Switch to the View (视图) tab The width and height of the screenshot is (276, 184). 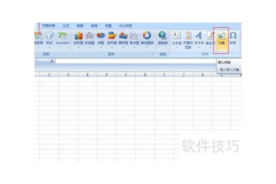point(108,26)
